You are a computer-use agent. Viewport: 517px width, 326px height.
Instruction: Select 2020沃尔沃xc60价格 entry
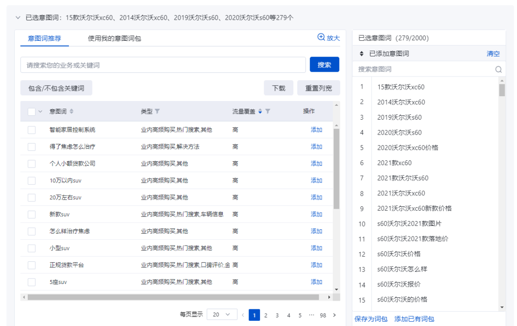point(408,147)
